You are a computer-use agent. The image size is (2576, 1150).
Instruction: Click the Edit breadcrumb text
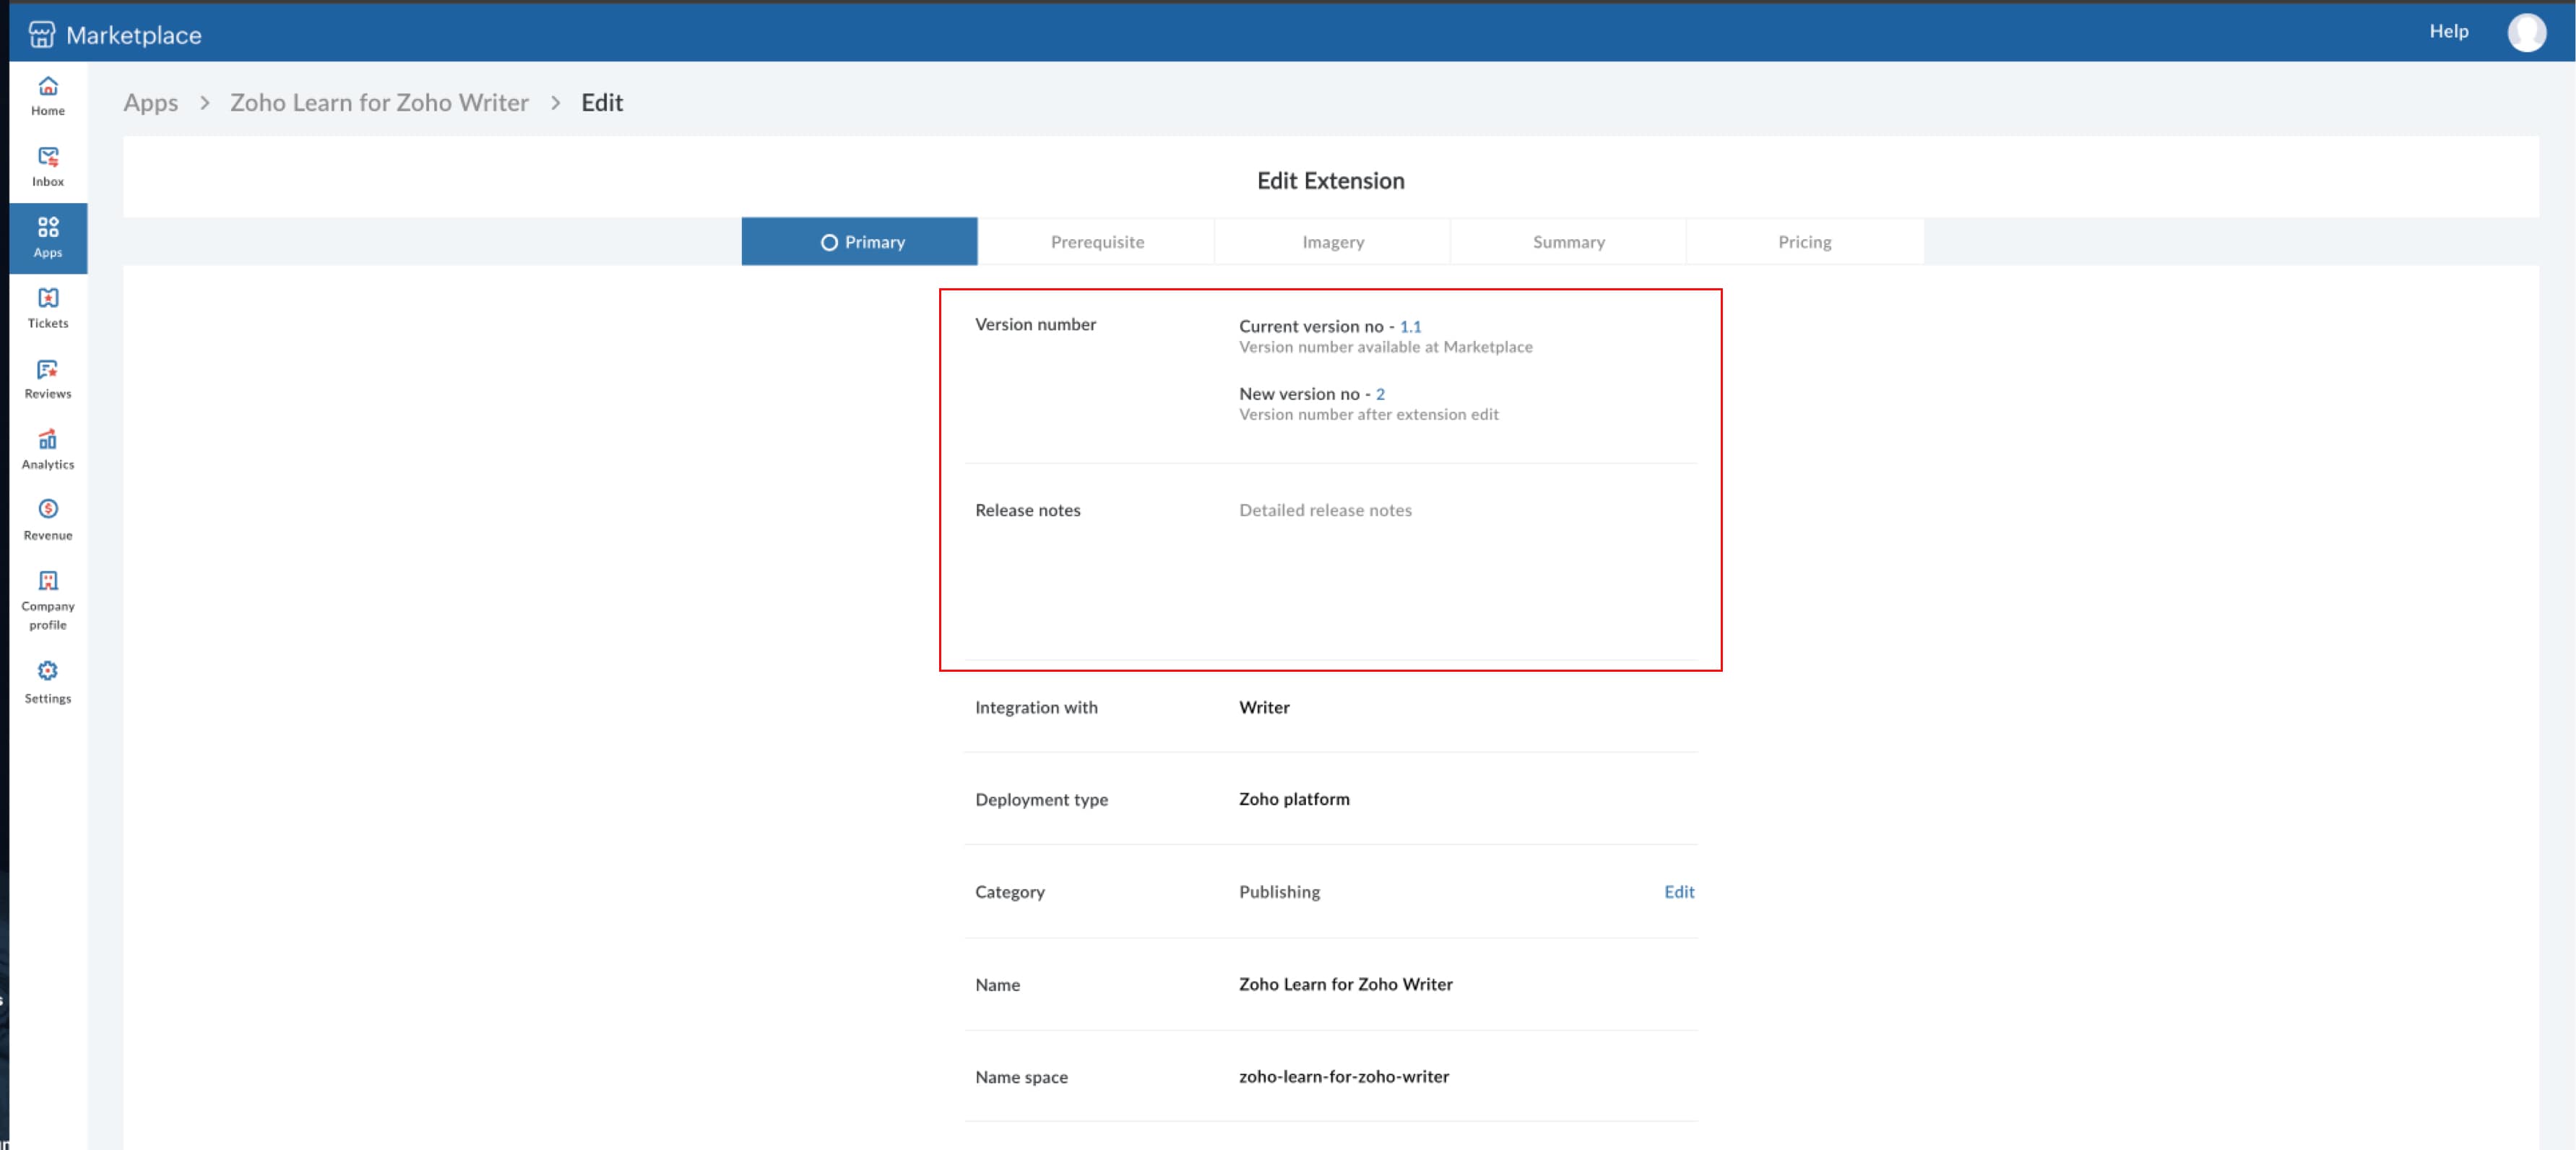pos(602,103)
